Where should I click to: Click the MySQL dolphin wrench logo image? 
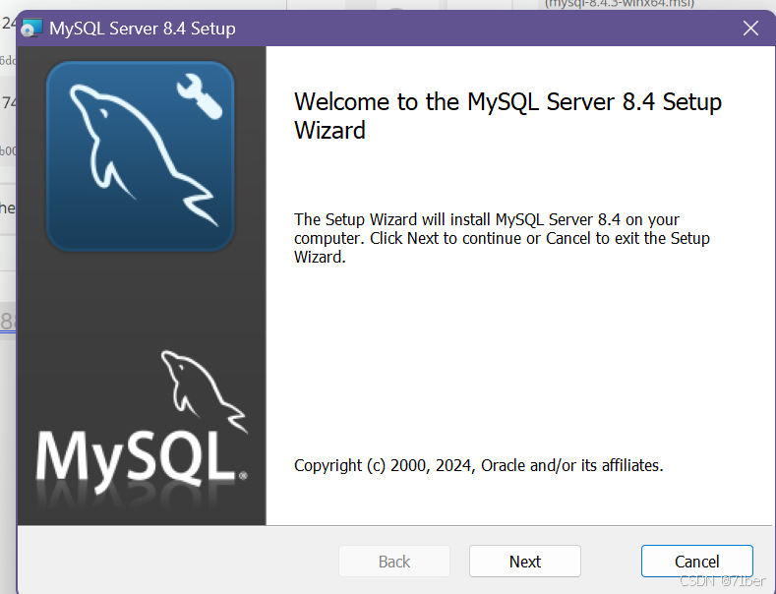140,156
